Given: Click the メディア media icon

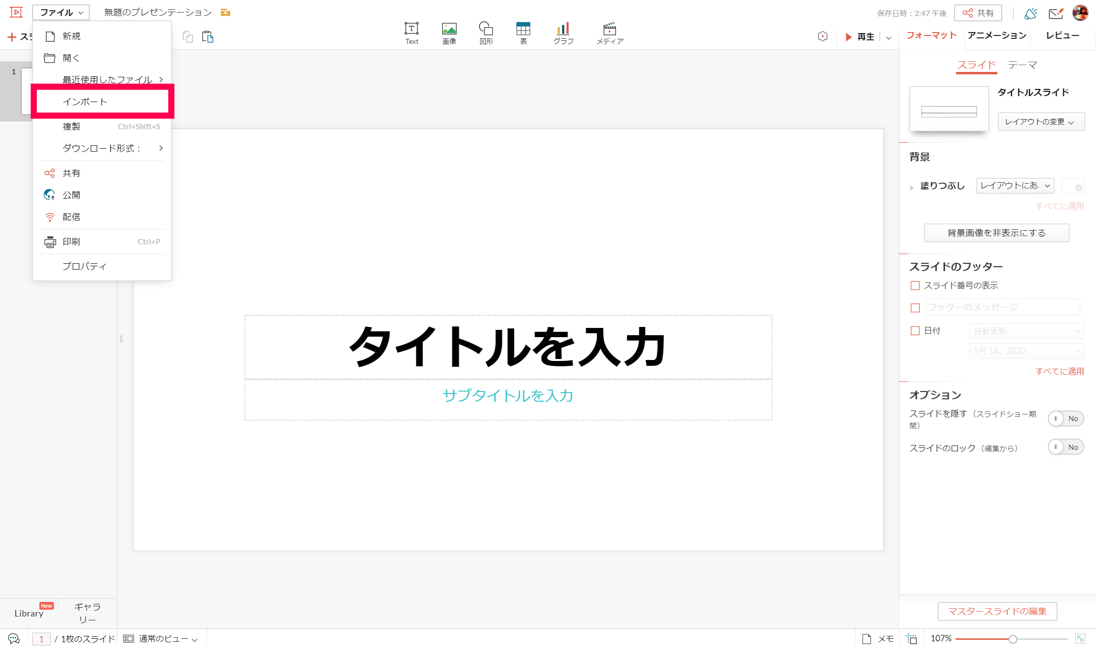Looking at the screenshot, I should click(x=610, y=33).
